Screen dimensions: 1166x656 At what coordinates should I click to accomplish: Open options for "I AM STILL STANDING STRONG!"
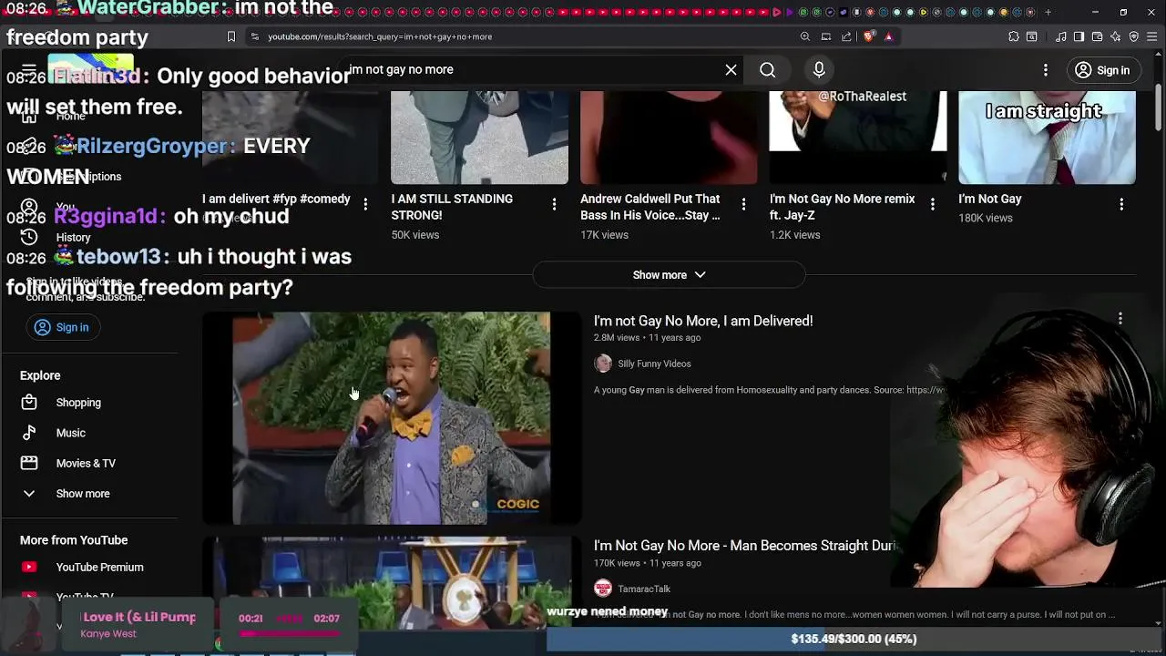click(554, 205)
